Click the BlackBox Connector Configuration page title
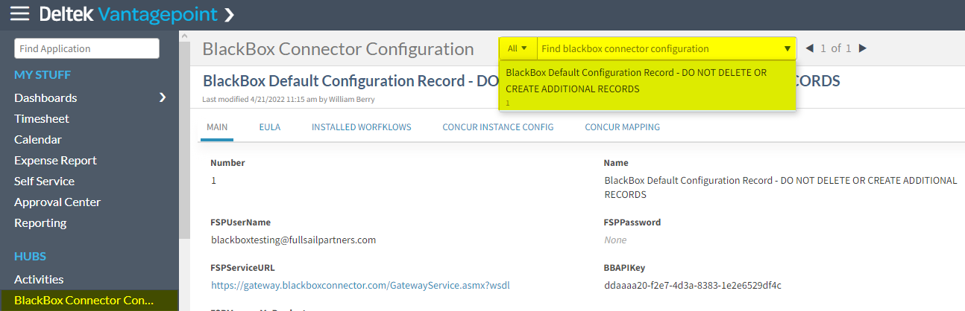 [x=339, y=49]
